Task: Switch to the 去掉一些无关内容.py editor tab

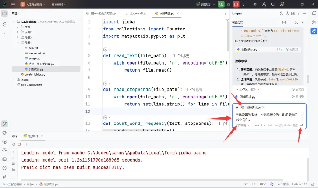Action: point(101,13)
